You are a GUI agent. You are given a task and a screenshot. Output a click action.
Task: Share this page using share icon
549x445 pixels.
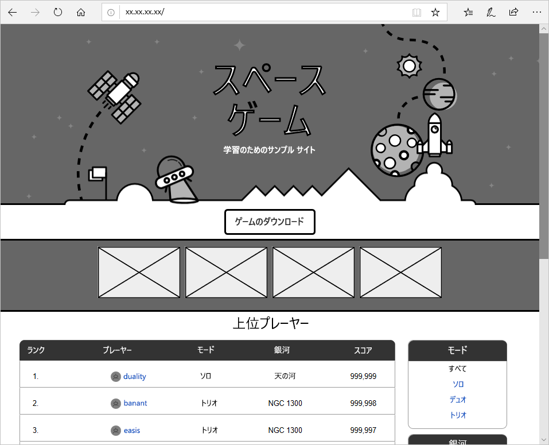513,13
